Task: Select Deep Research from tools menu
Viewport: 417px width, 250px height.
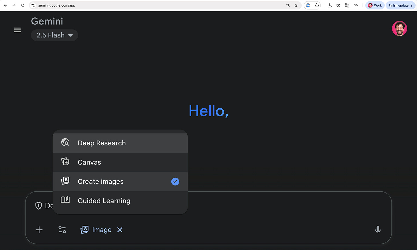Action: 120,143
